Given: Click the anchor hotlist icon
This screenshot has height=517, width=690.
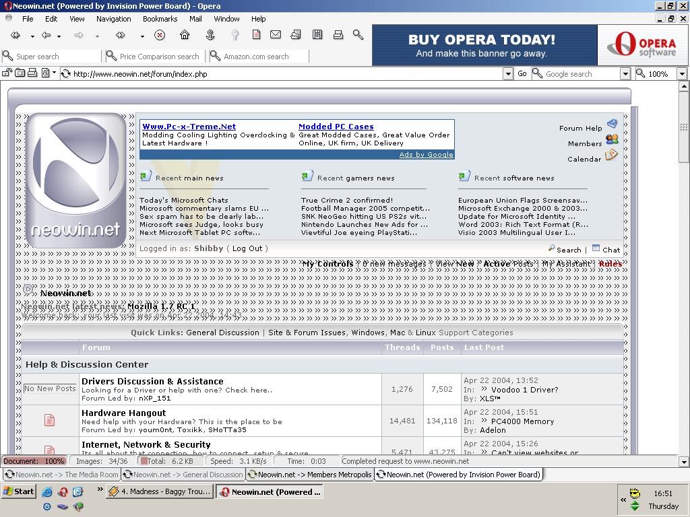Looking at the screenshot, I should [210, 35].
